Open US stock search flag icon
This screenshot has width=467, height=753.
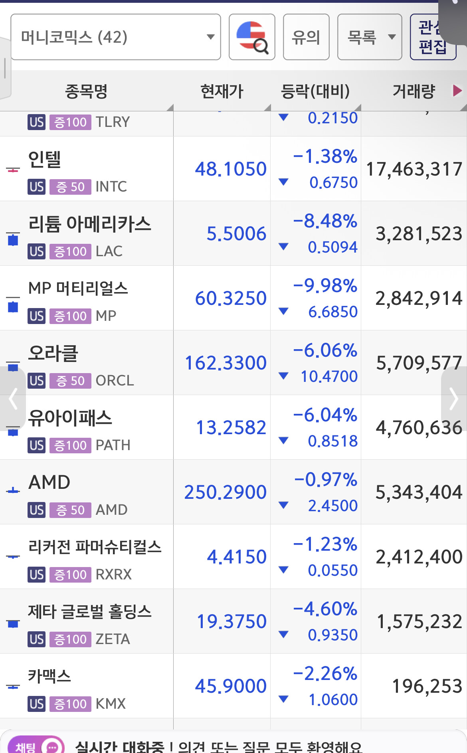coord(252,37)
